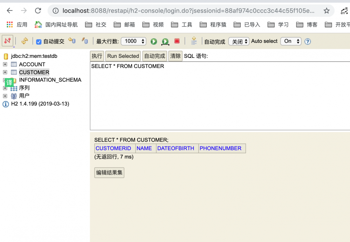350x242 pixels.
Task: Select the CUSTOMER table in the tree
Action: [x=34, y=72]
